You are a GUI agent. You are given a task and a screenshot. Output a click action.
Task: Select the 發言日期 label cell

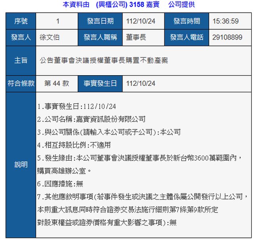pos(100,21)
